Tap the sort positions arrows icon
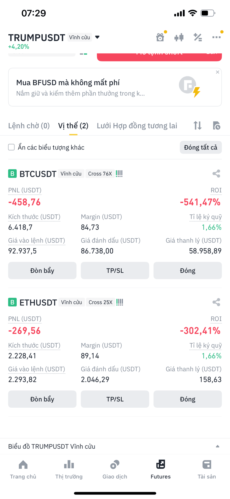230x499 pixels. [197, 126]
